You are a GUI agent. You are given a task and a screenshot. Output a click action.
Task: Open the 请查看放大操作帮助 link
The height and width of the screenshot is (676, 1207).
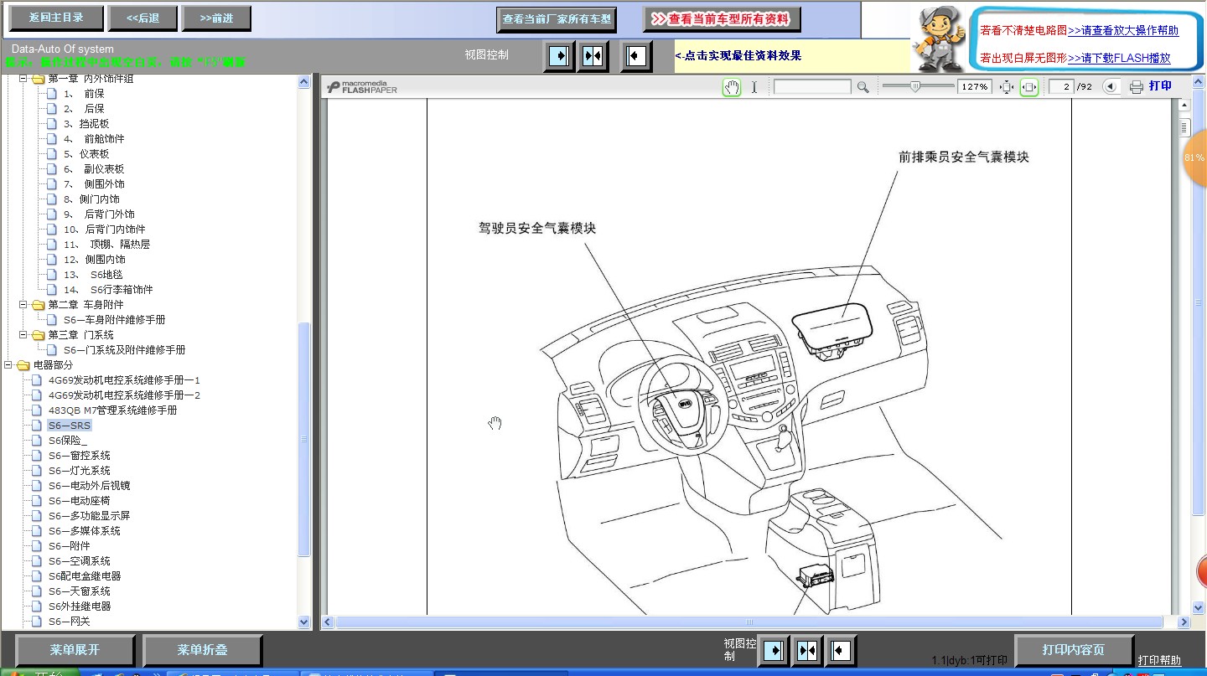tap(1123, 31)
